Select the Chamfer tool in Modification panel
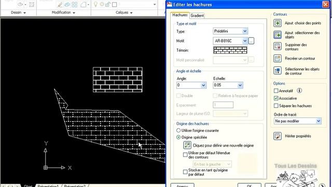 point(83,5)
